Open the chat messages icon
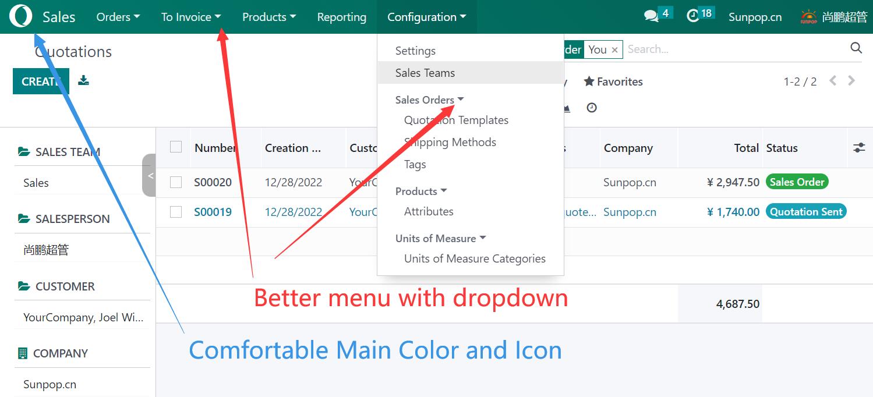Viewport: 873px width, 397px height. (651, 16)
